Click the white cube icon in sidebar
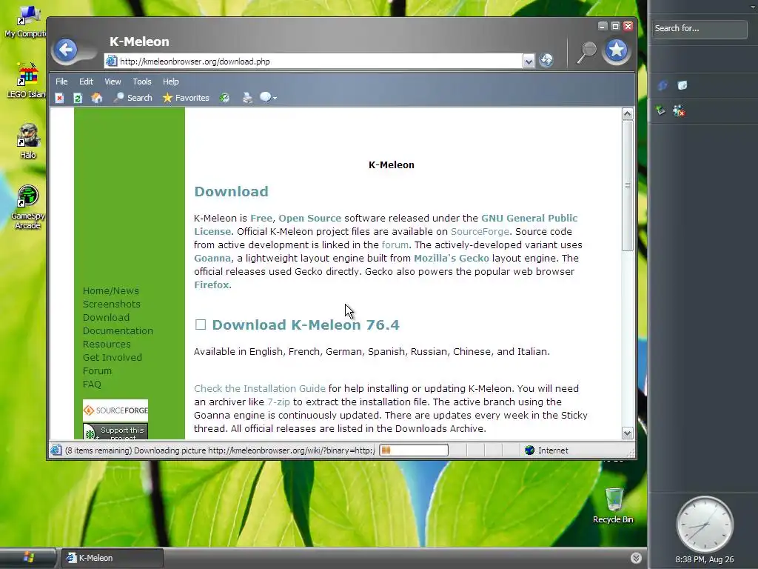 click(682, 86)
